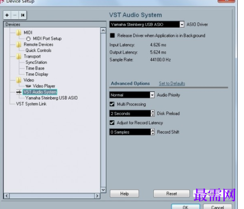Click device list scroll down arrow
244x209 pixels.
tap(103, 190)
